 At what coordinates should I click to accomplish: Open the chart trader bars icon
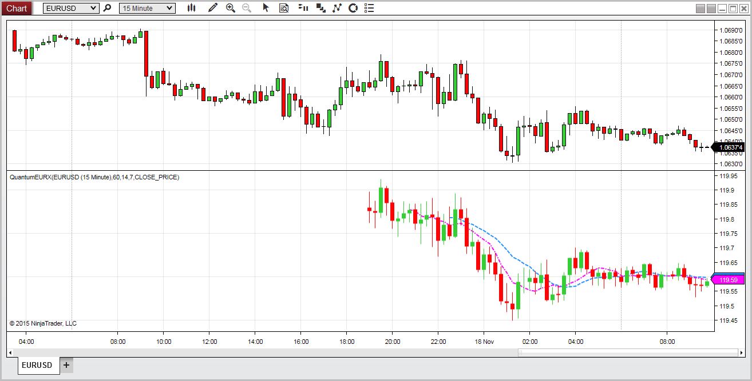(x=304, y=8)
